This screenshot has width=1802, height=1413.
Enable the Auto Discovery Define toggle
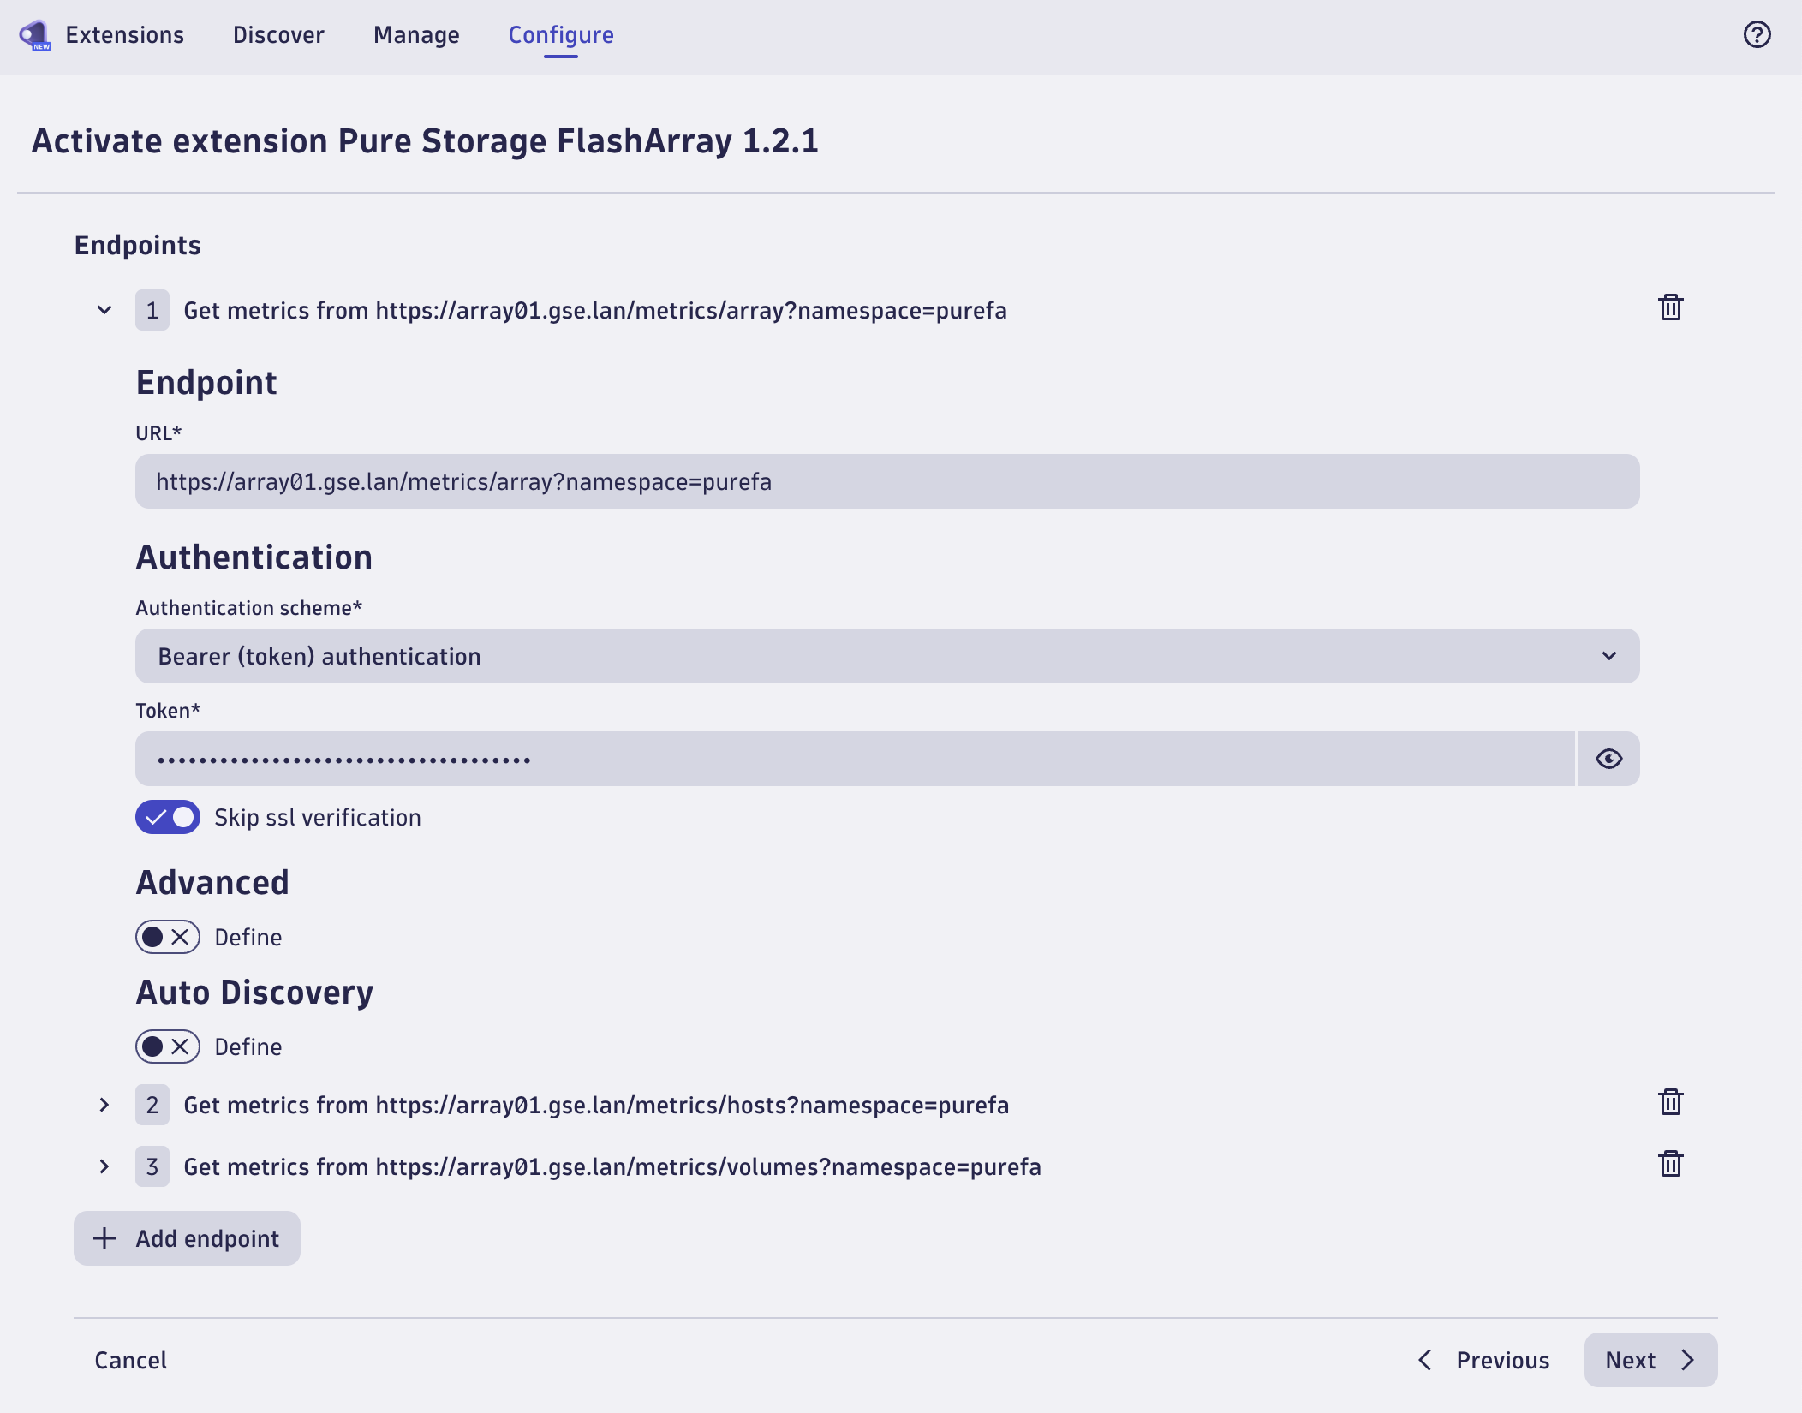click(x=168, y=1046)
